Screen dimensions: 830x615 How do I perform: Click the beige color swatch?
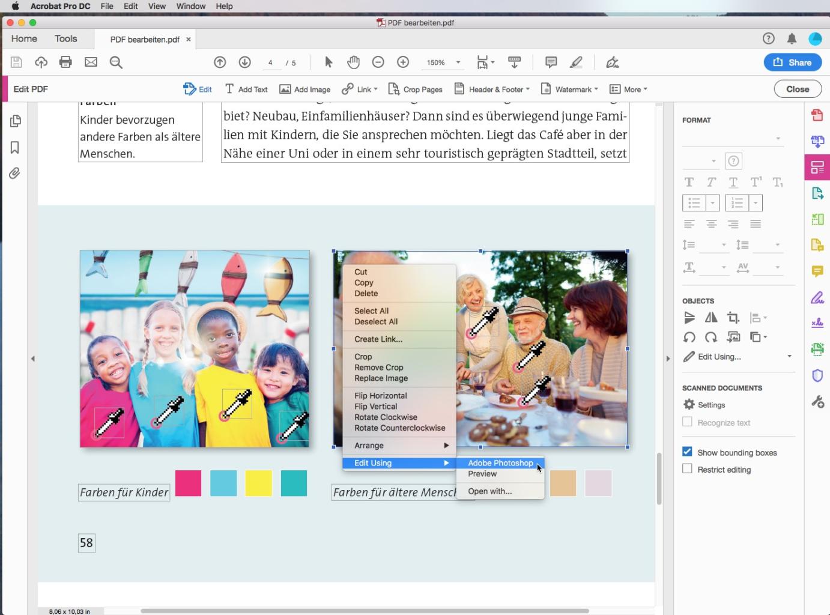(563, 483)
